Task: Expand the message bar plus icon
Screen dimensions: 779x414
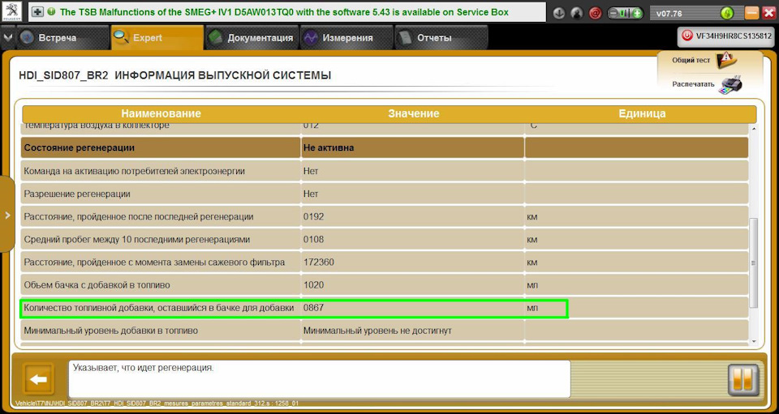Action: pyautogui.click(x=38, y=12)
